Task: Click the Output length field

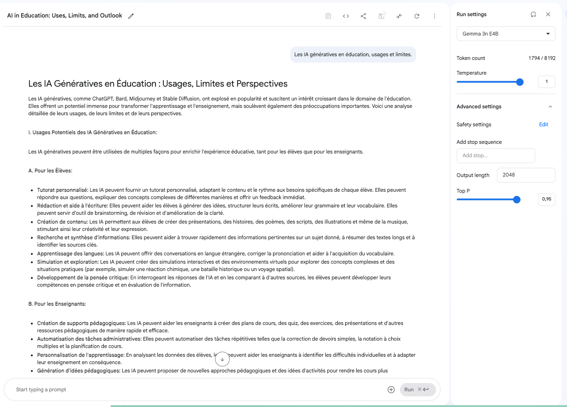Action: (525, 175)
